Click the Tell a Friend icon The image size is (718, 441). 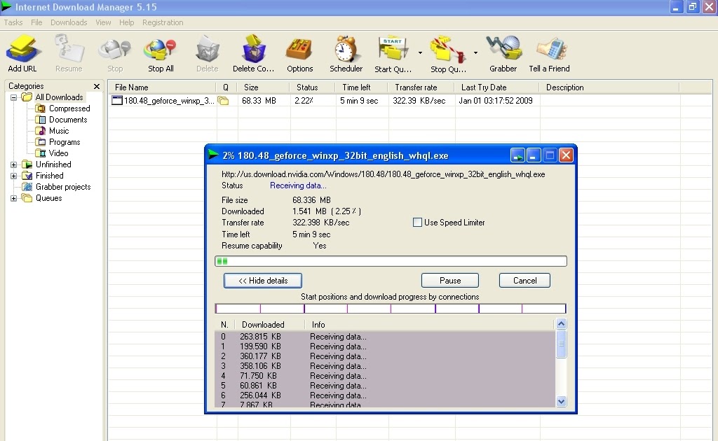click(x=551, y=50)
